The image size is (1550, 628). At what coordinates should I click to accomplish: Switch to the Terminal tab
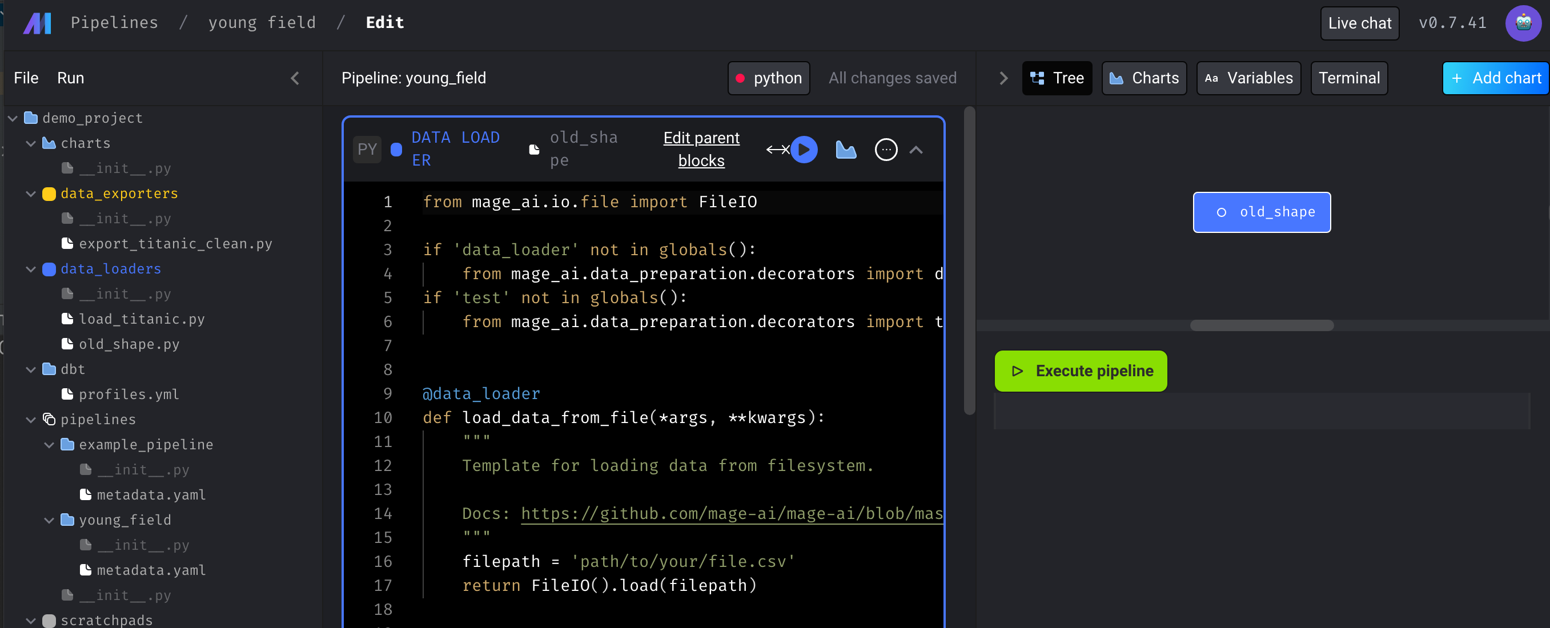[x=1349, y=78]
